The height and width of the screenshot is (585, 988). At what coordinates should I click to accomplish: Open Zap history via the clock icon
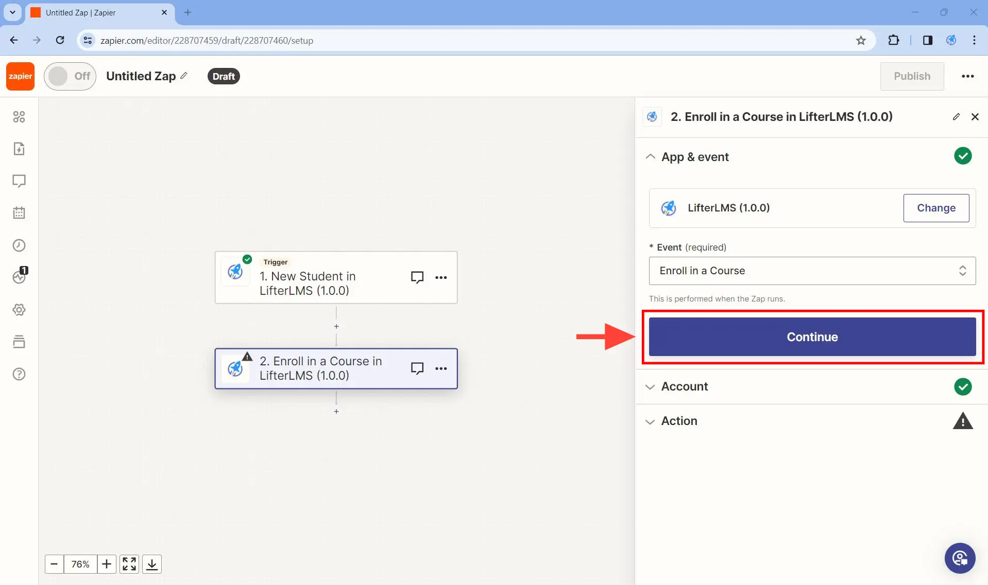(x=19, y=245)
